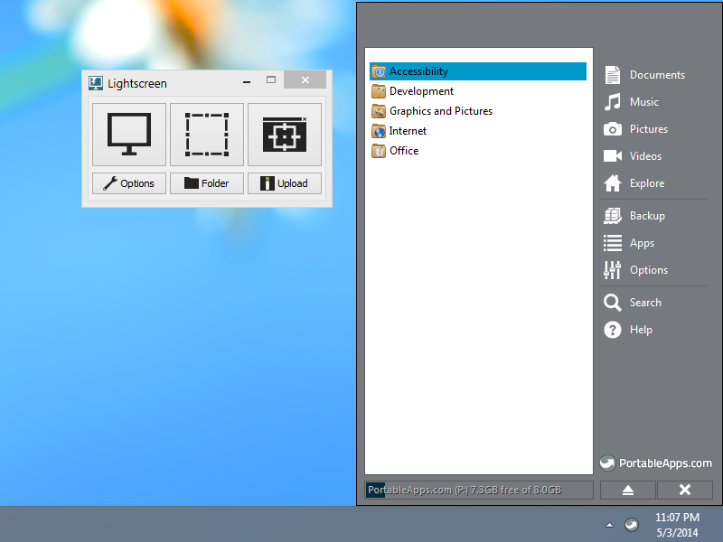
Task: Open the Lightscreen screenshots Folder
Action: (207, 183)
